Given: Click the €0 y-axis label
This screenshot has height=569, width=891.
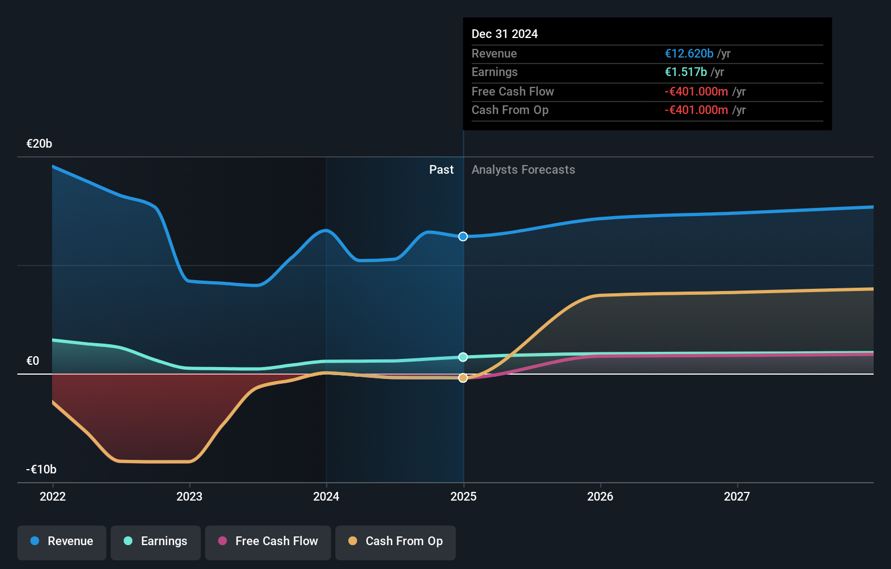Looking at the screenshot, I should pos(33,361).
